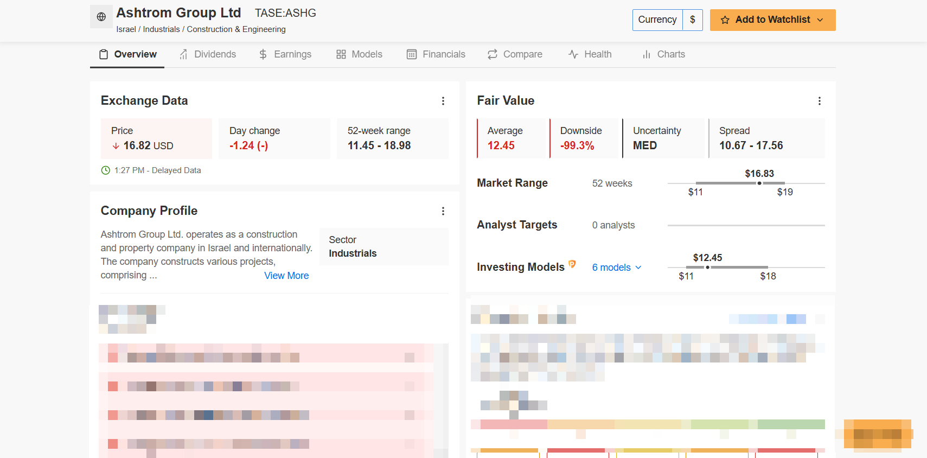
Task: Expand the Add to Watchlist dropdown chevron
Action: 820,20
